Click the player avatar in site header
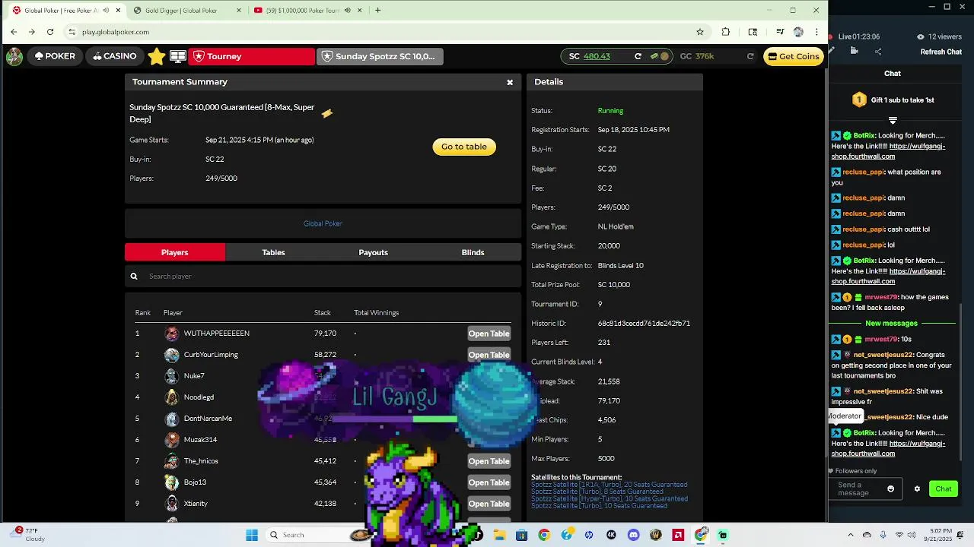 tap(14, 56)
